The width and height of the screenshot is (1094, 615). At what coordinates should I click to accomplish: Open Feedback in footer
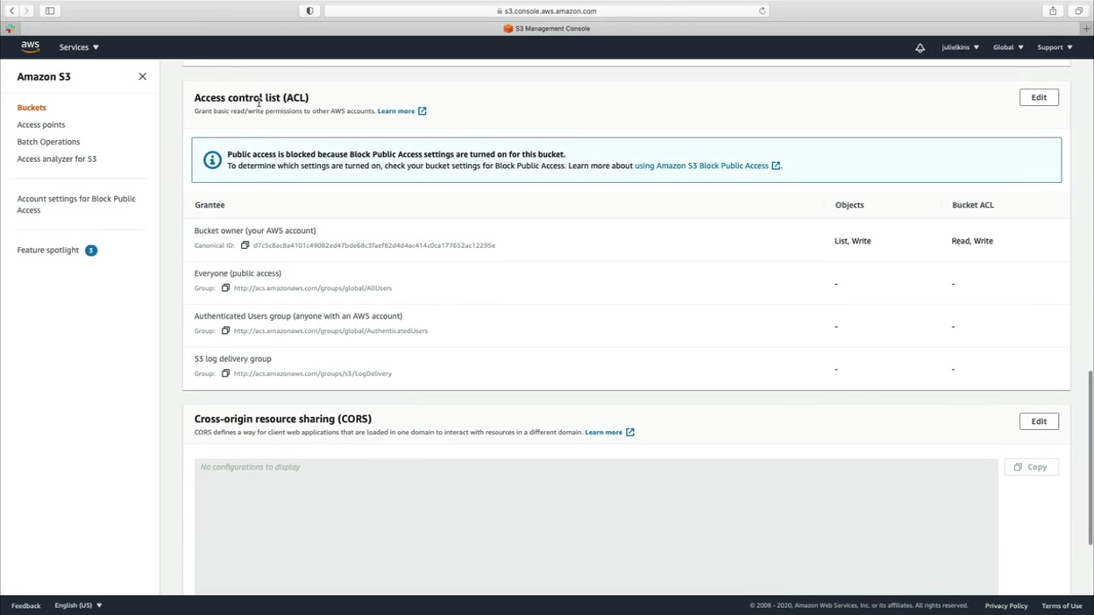pyautogui.click(x=26, y=605)
